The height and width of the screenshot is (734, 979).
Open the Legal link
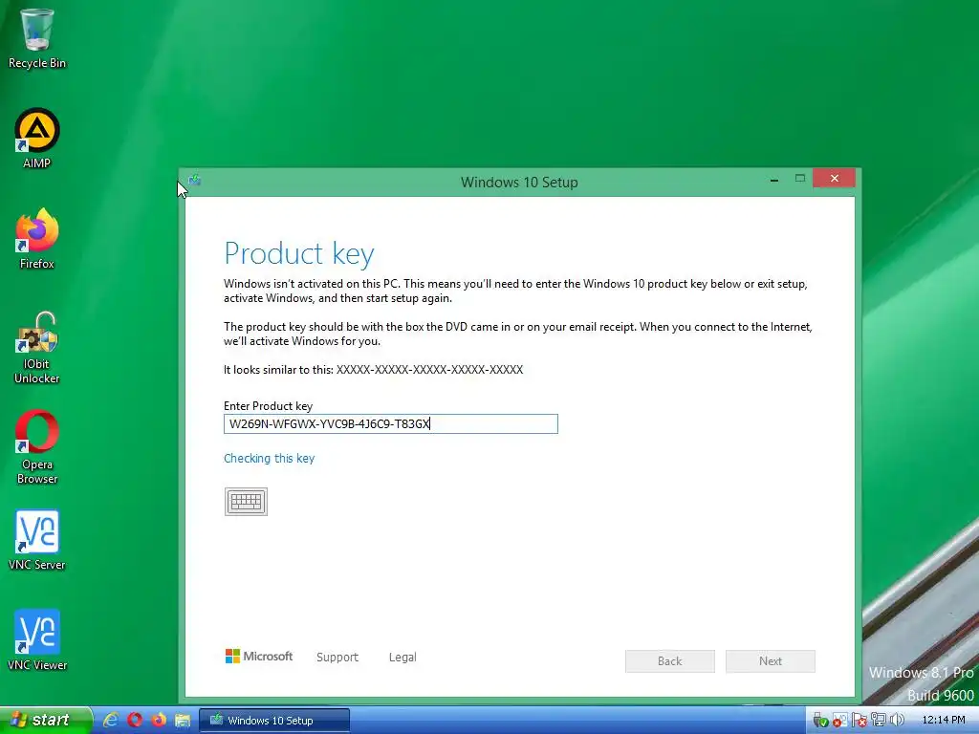coord(402,657)
